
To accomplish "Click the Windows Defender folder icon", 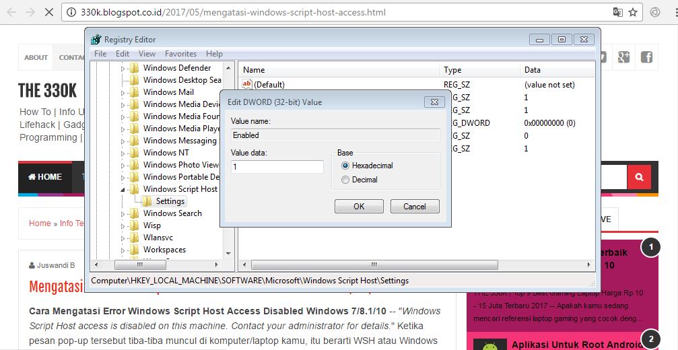I will tap(135, 68).
